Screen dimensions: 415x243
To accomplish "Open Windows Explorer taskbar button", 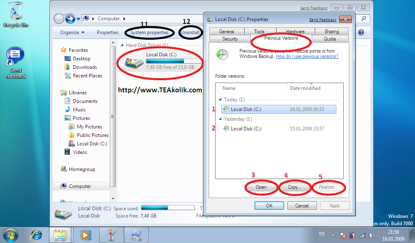I will pos(60,235).
